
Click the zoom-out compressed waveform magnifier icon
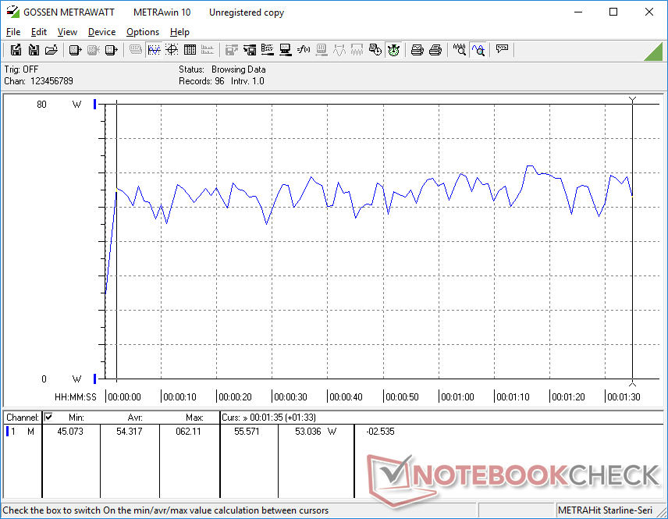point(459,50)
